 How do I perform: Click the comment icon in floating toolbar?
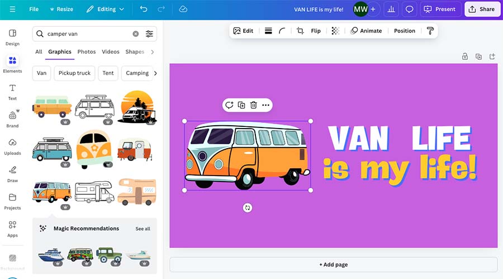pyautogui.click(x=229, y=105)
